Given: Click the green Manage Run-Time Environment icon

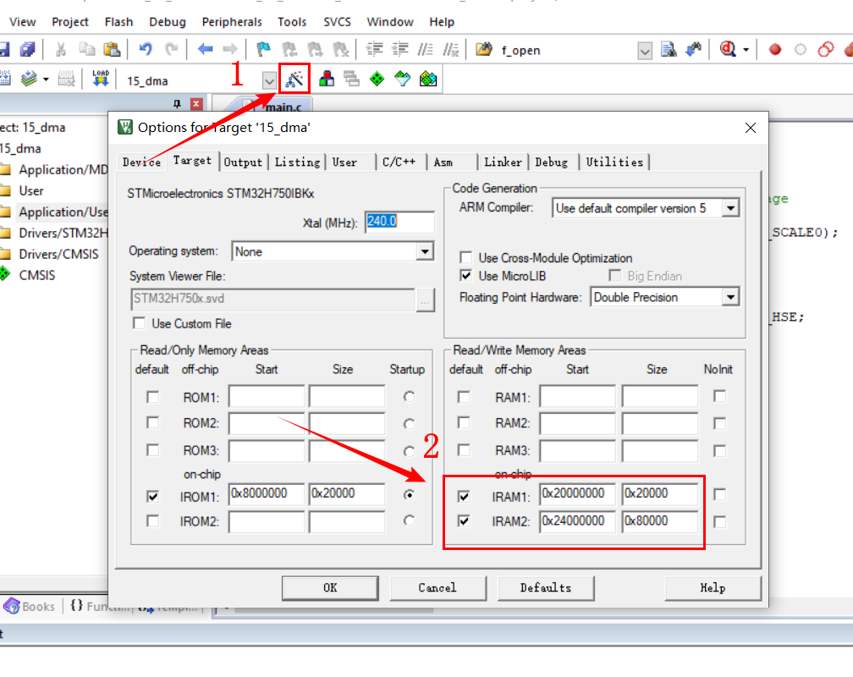Looking at the screenshot, I should [x=377, y=79].
